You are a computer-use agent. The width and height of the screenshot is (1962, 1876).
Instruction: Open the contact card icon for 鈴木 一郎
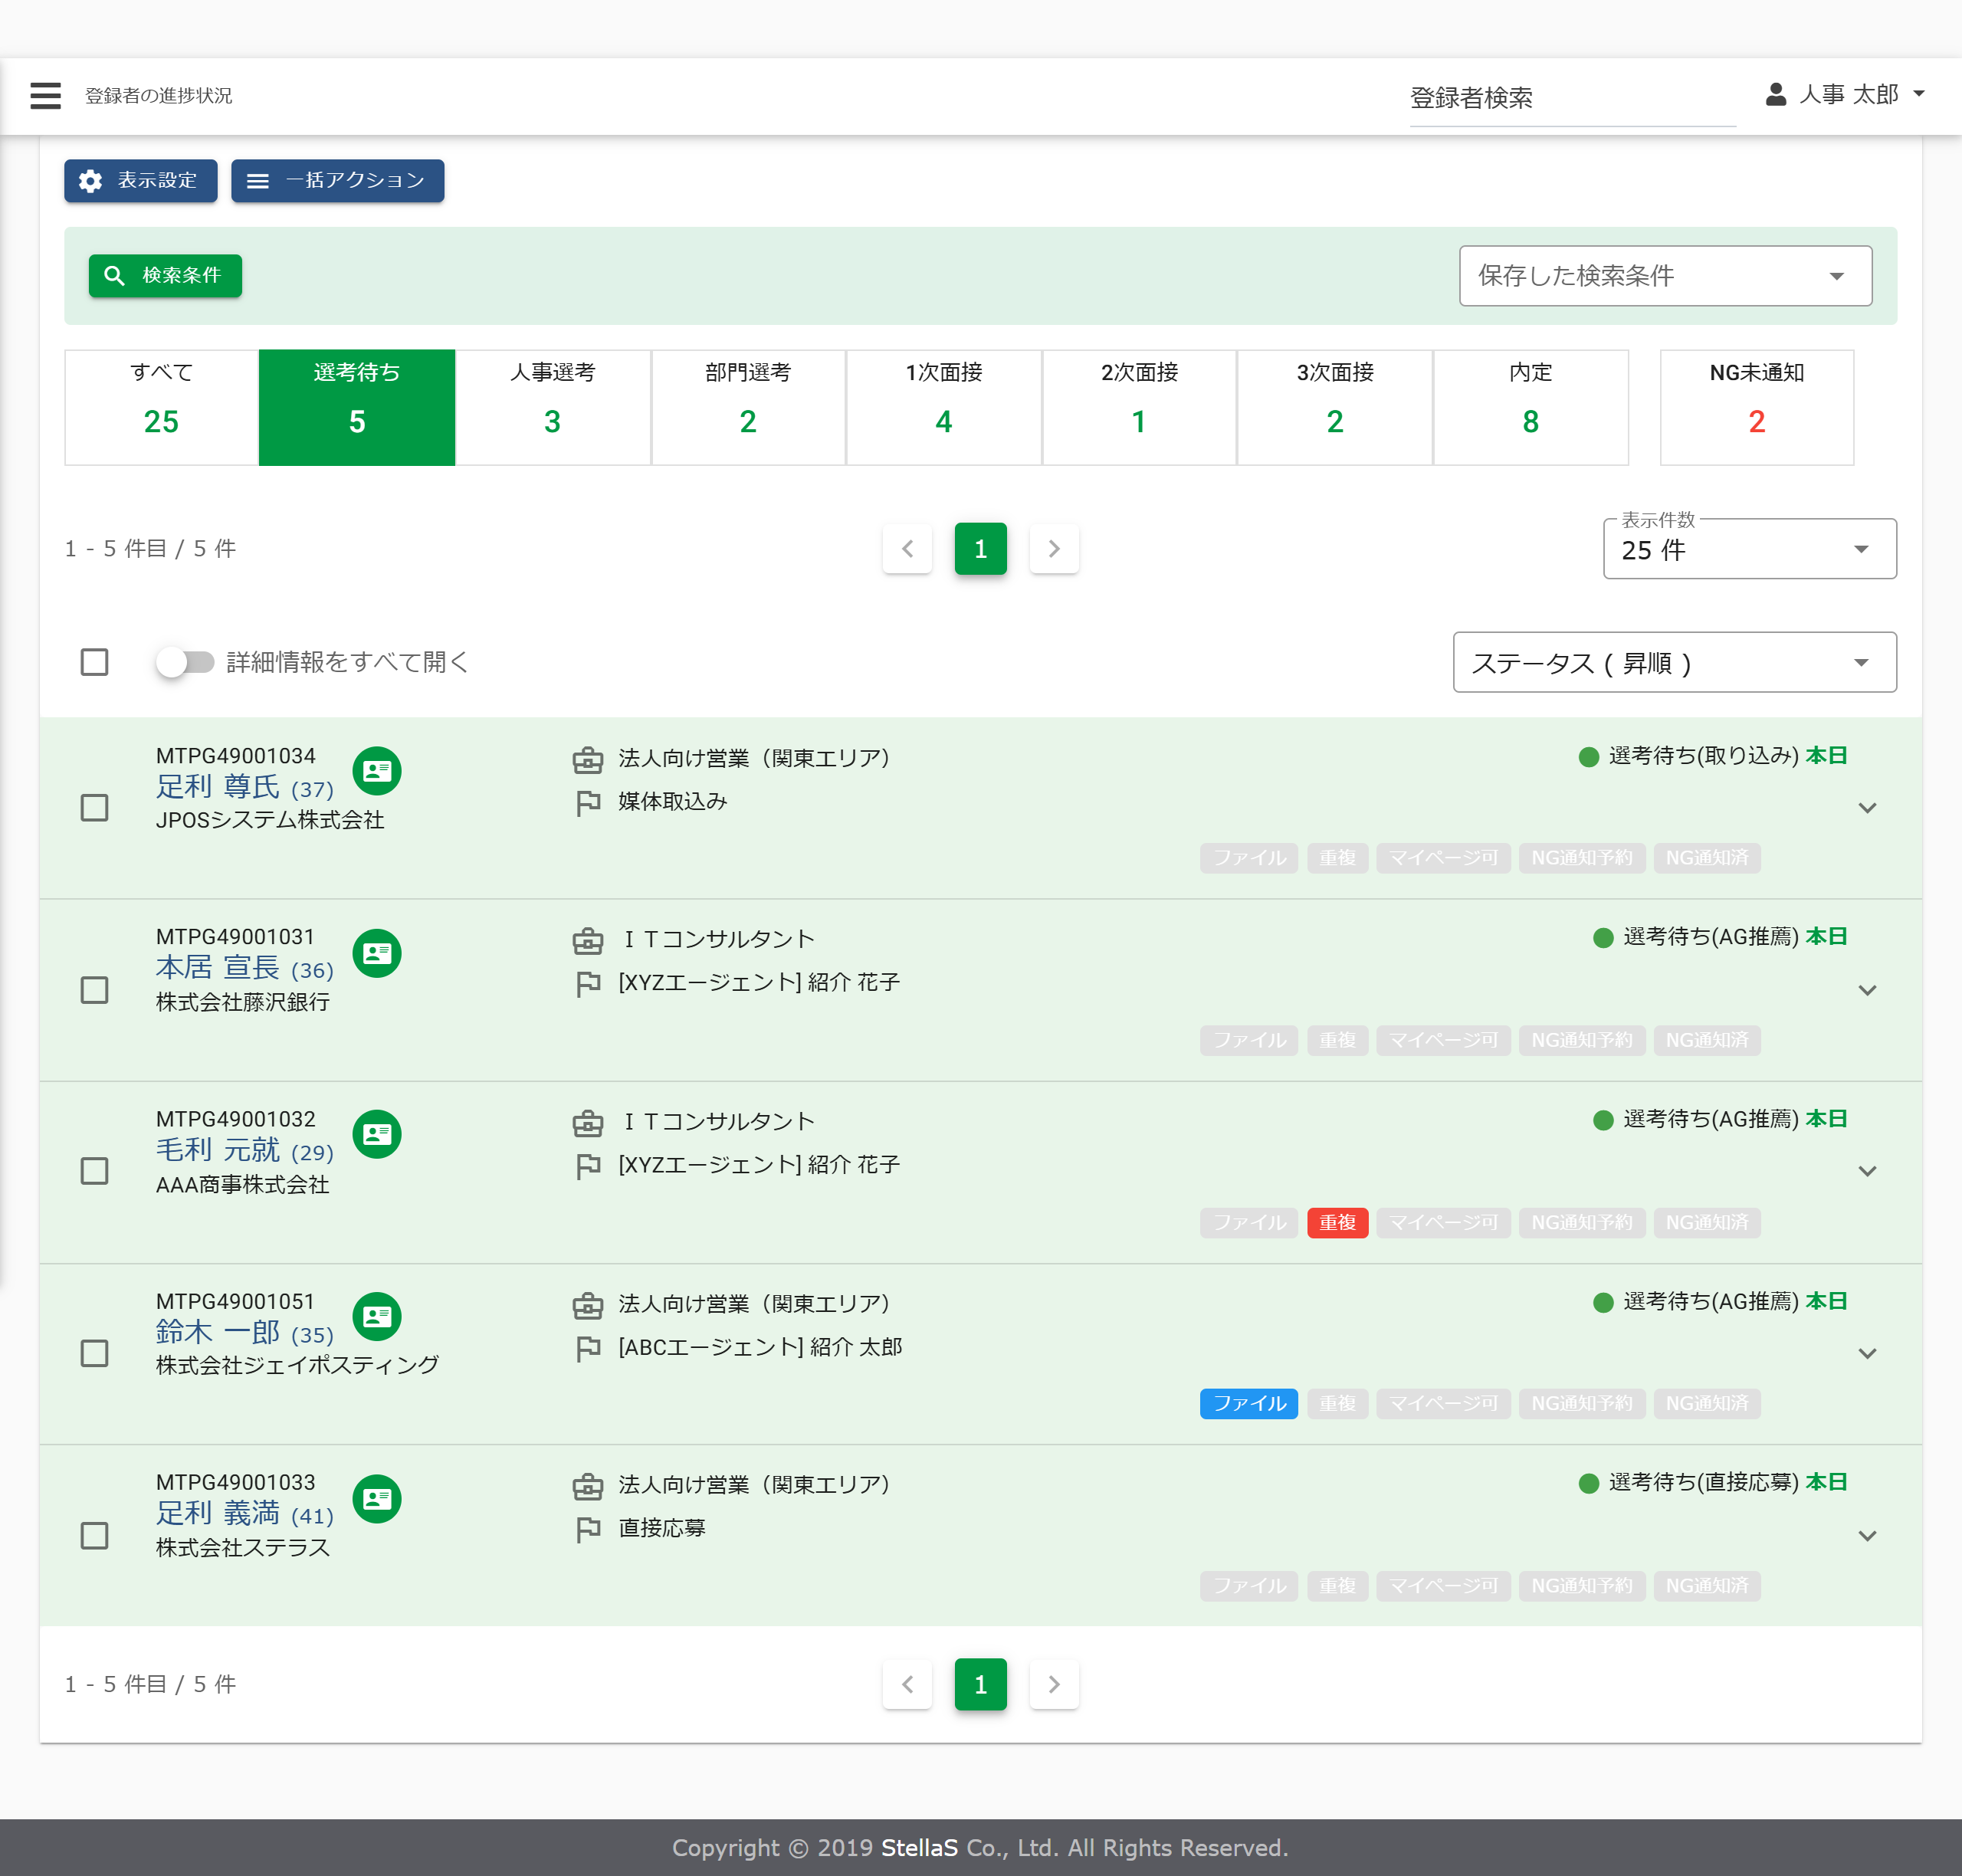[x=377, y=1316]
